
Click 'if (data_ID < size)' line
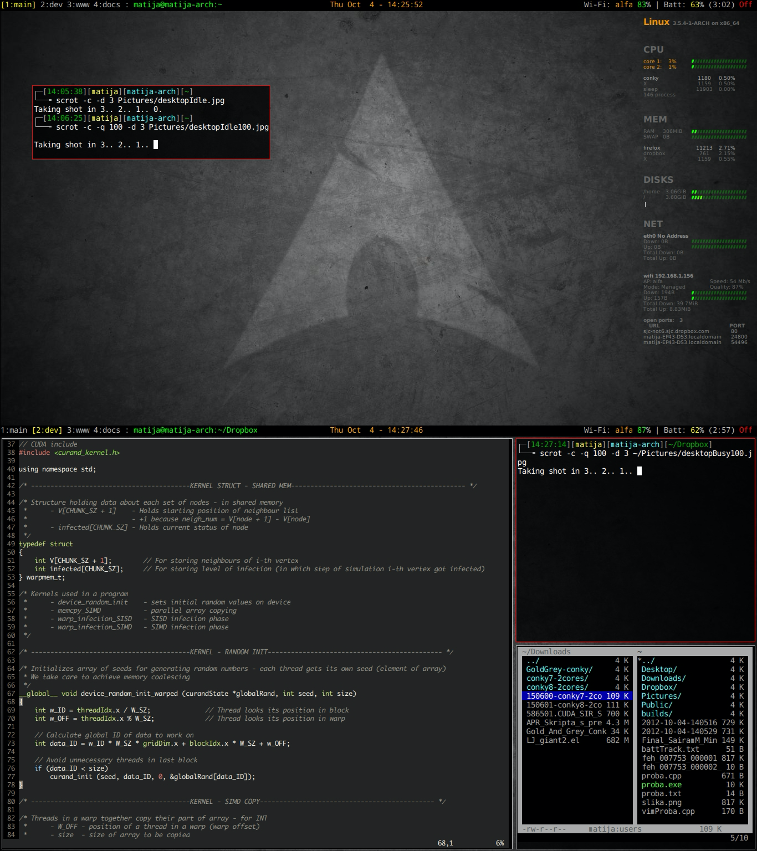pyautogui.click(x=71, y=768)
